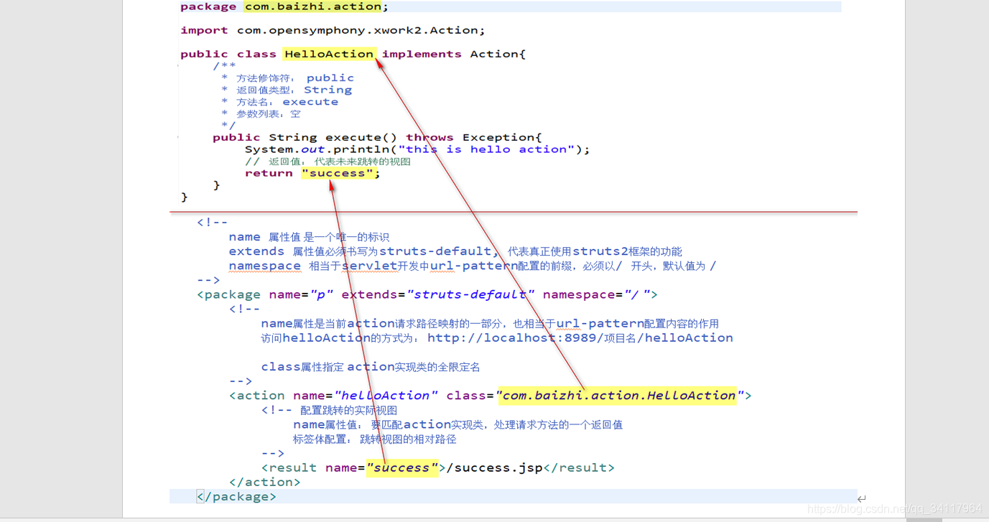
Task: Click the comment line 'name属性是当前action请求路径映射的一部分'
Action: point(490,323)
